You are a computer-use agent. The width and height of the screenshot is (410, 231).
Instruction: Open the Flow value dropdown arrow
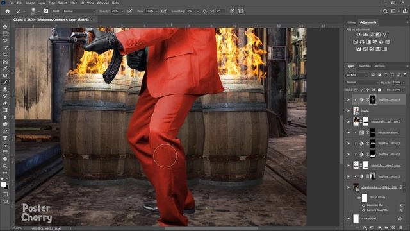[x=156, y=12]
